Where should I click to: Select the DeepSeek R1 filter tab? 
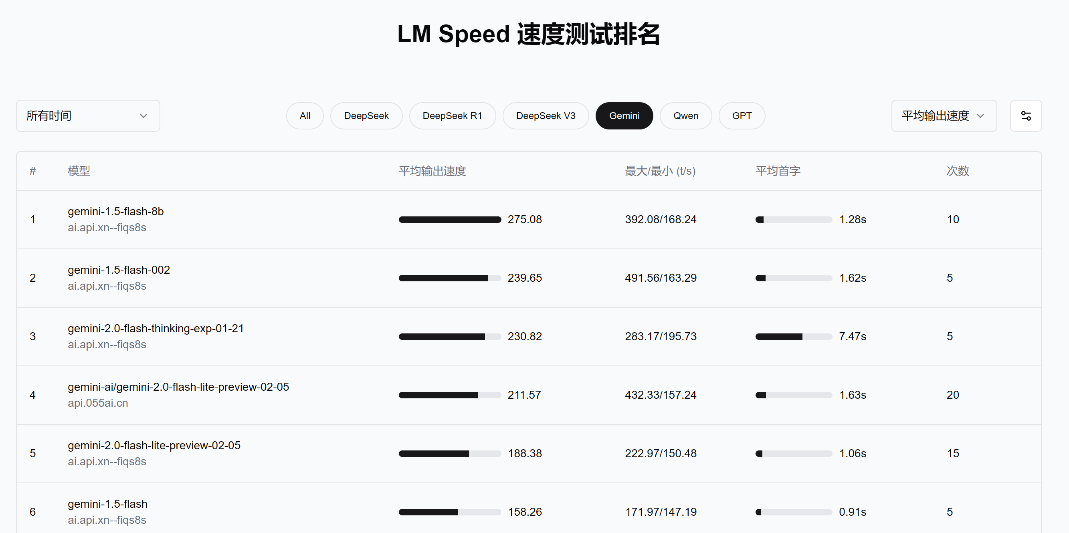coord(453,116)
